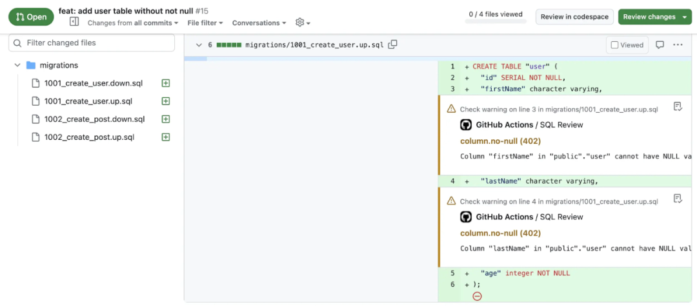Open the Review changes dropdown arrow
697x308 pixels.
[x=685, y=17]
